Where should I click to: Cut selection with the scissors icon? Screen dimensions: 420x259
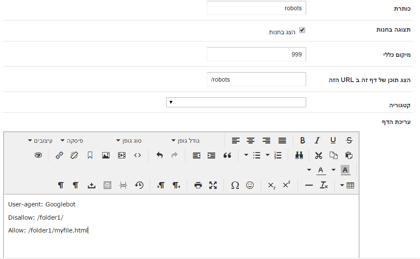click(319, 156)
